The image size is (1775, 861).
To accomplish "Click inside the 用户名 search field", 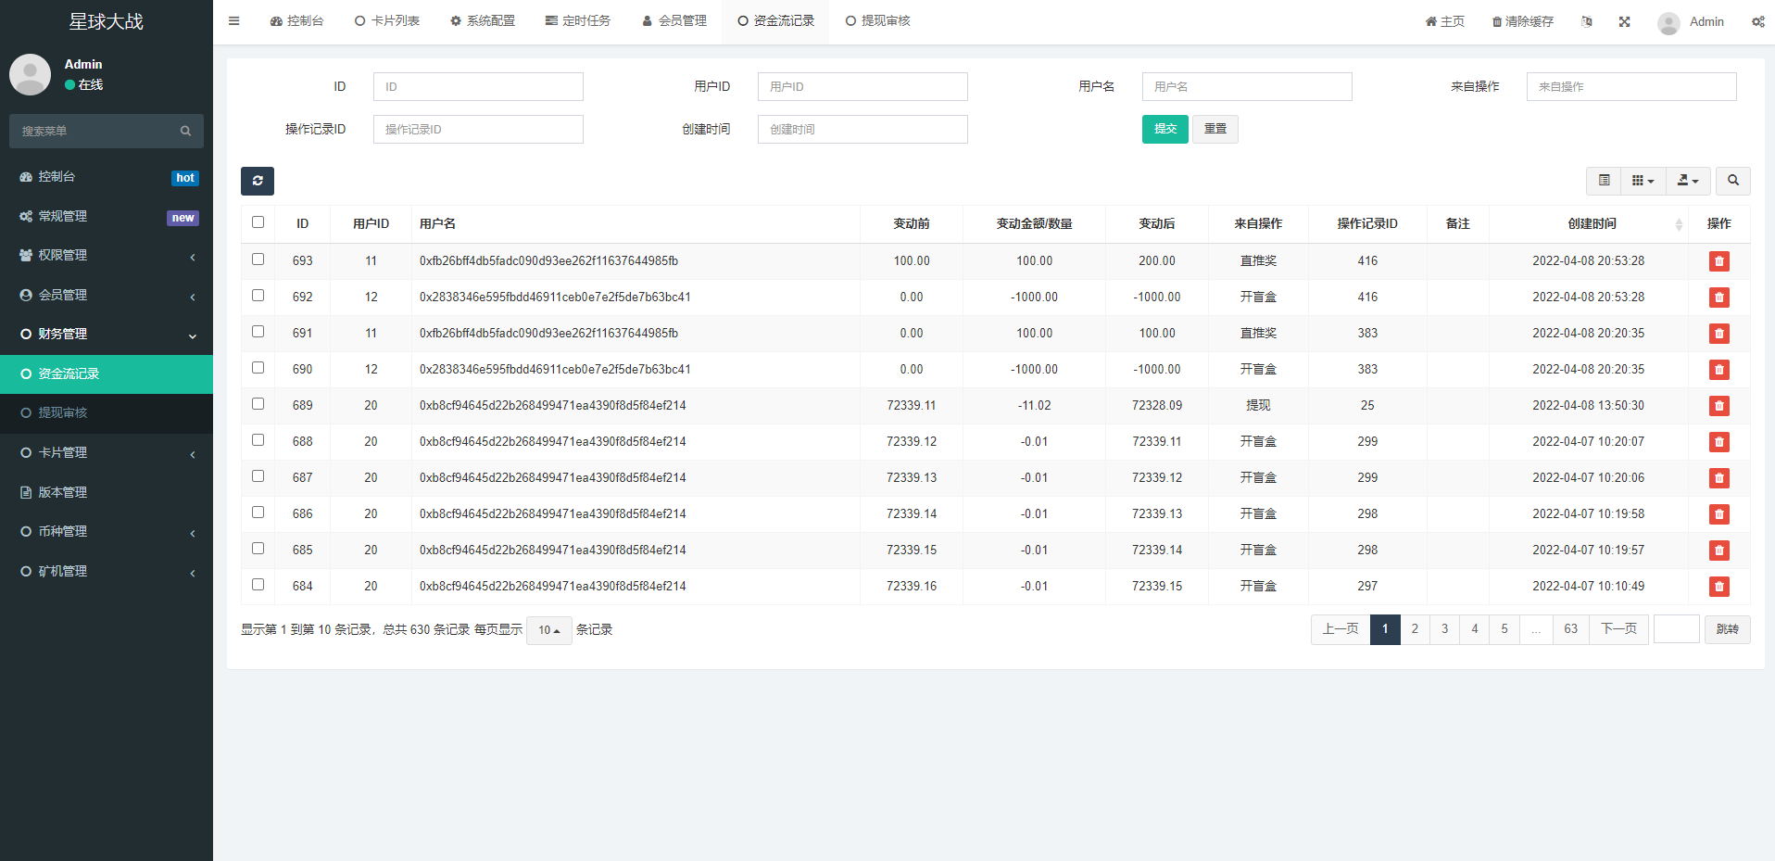I will [1246, 86].
